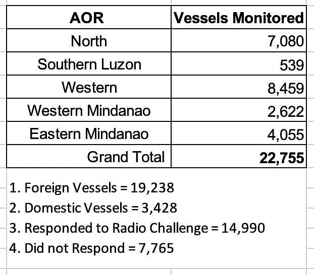Select the Grand Total label cell
314x275 pixels.
coord(89,157)
